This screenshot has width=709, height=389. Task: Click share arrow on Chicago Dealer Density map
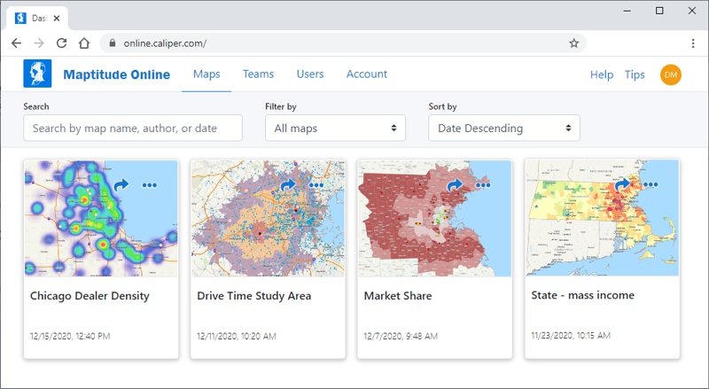click(121, 185)
